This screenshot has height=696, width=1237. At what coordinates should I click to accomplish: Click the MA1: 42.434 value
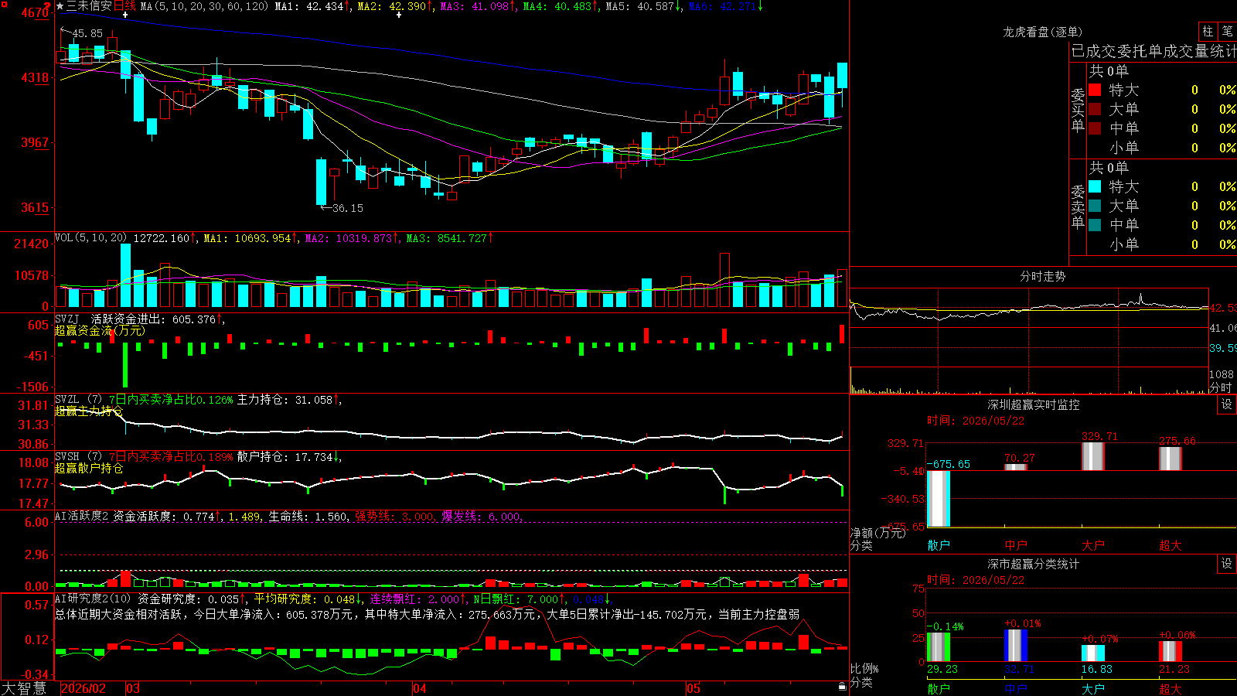tap(309, 6)
